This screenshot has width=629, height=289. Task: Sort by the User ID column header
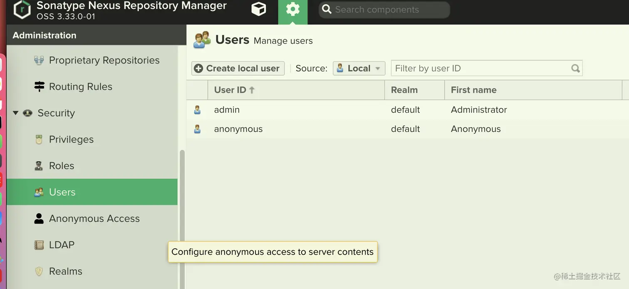(x=230, y=90)
